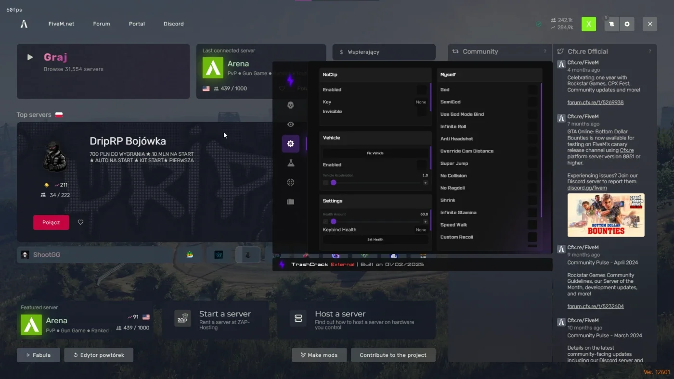Enable the SemiGod checkbox
Image resolution: width=674 pixels, height=379 pixels.
[532, 102]
